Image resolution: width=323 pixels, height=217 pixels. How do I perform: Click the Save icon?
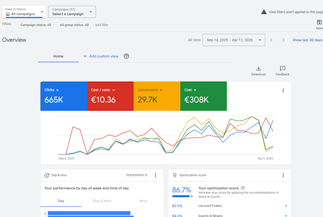point(319,22)
